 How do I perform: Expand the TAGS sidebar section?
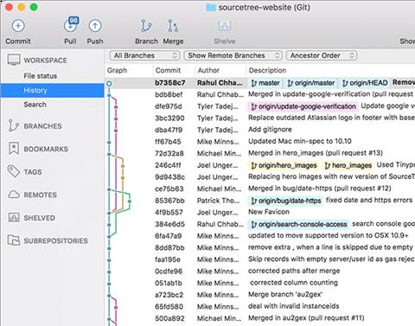coord(33,172)
